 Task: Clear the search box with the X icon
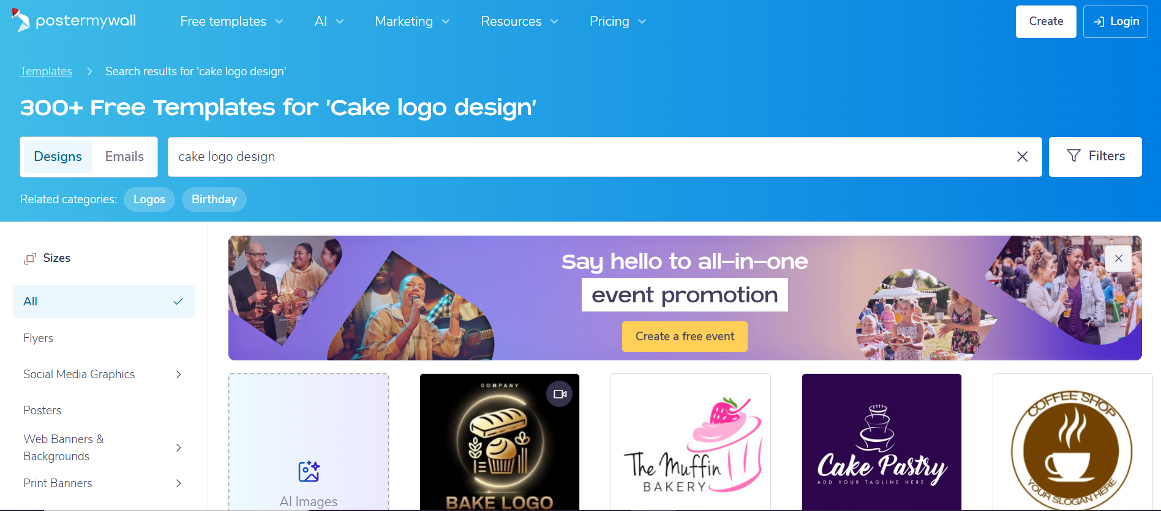point(1021,157)
